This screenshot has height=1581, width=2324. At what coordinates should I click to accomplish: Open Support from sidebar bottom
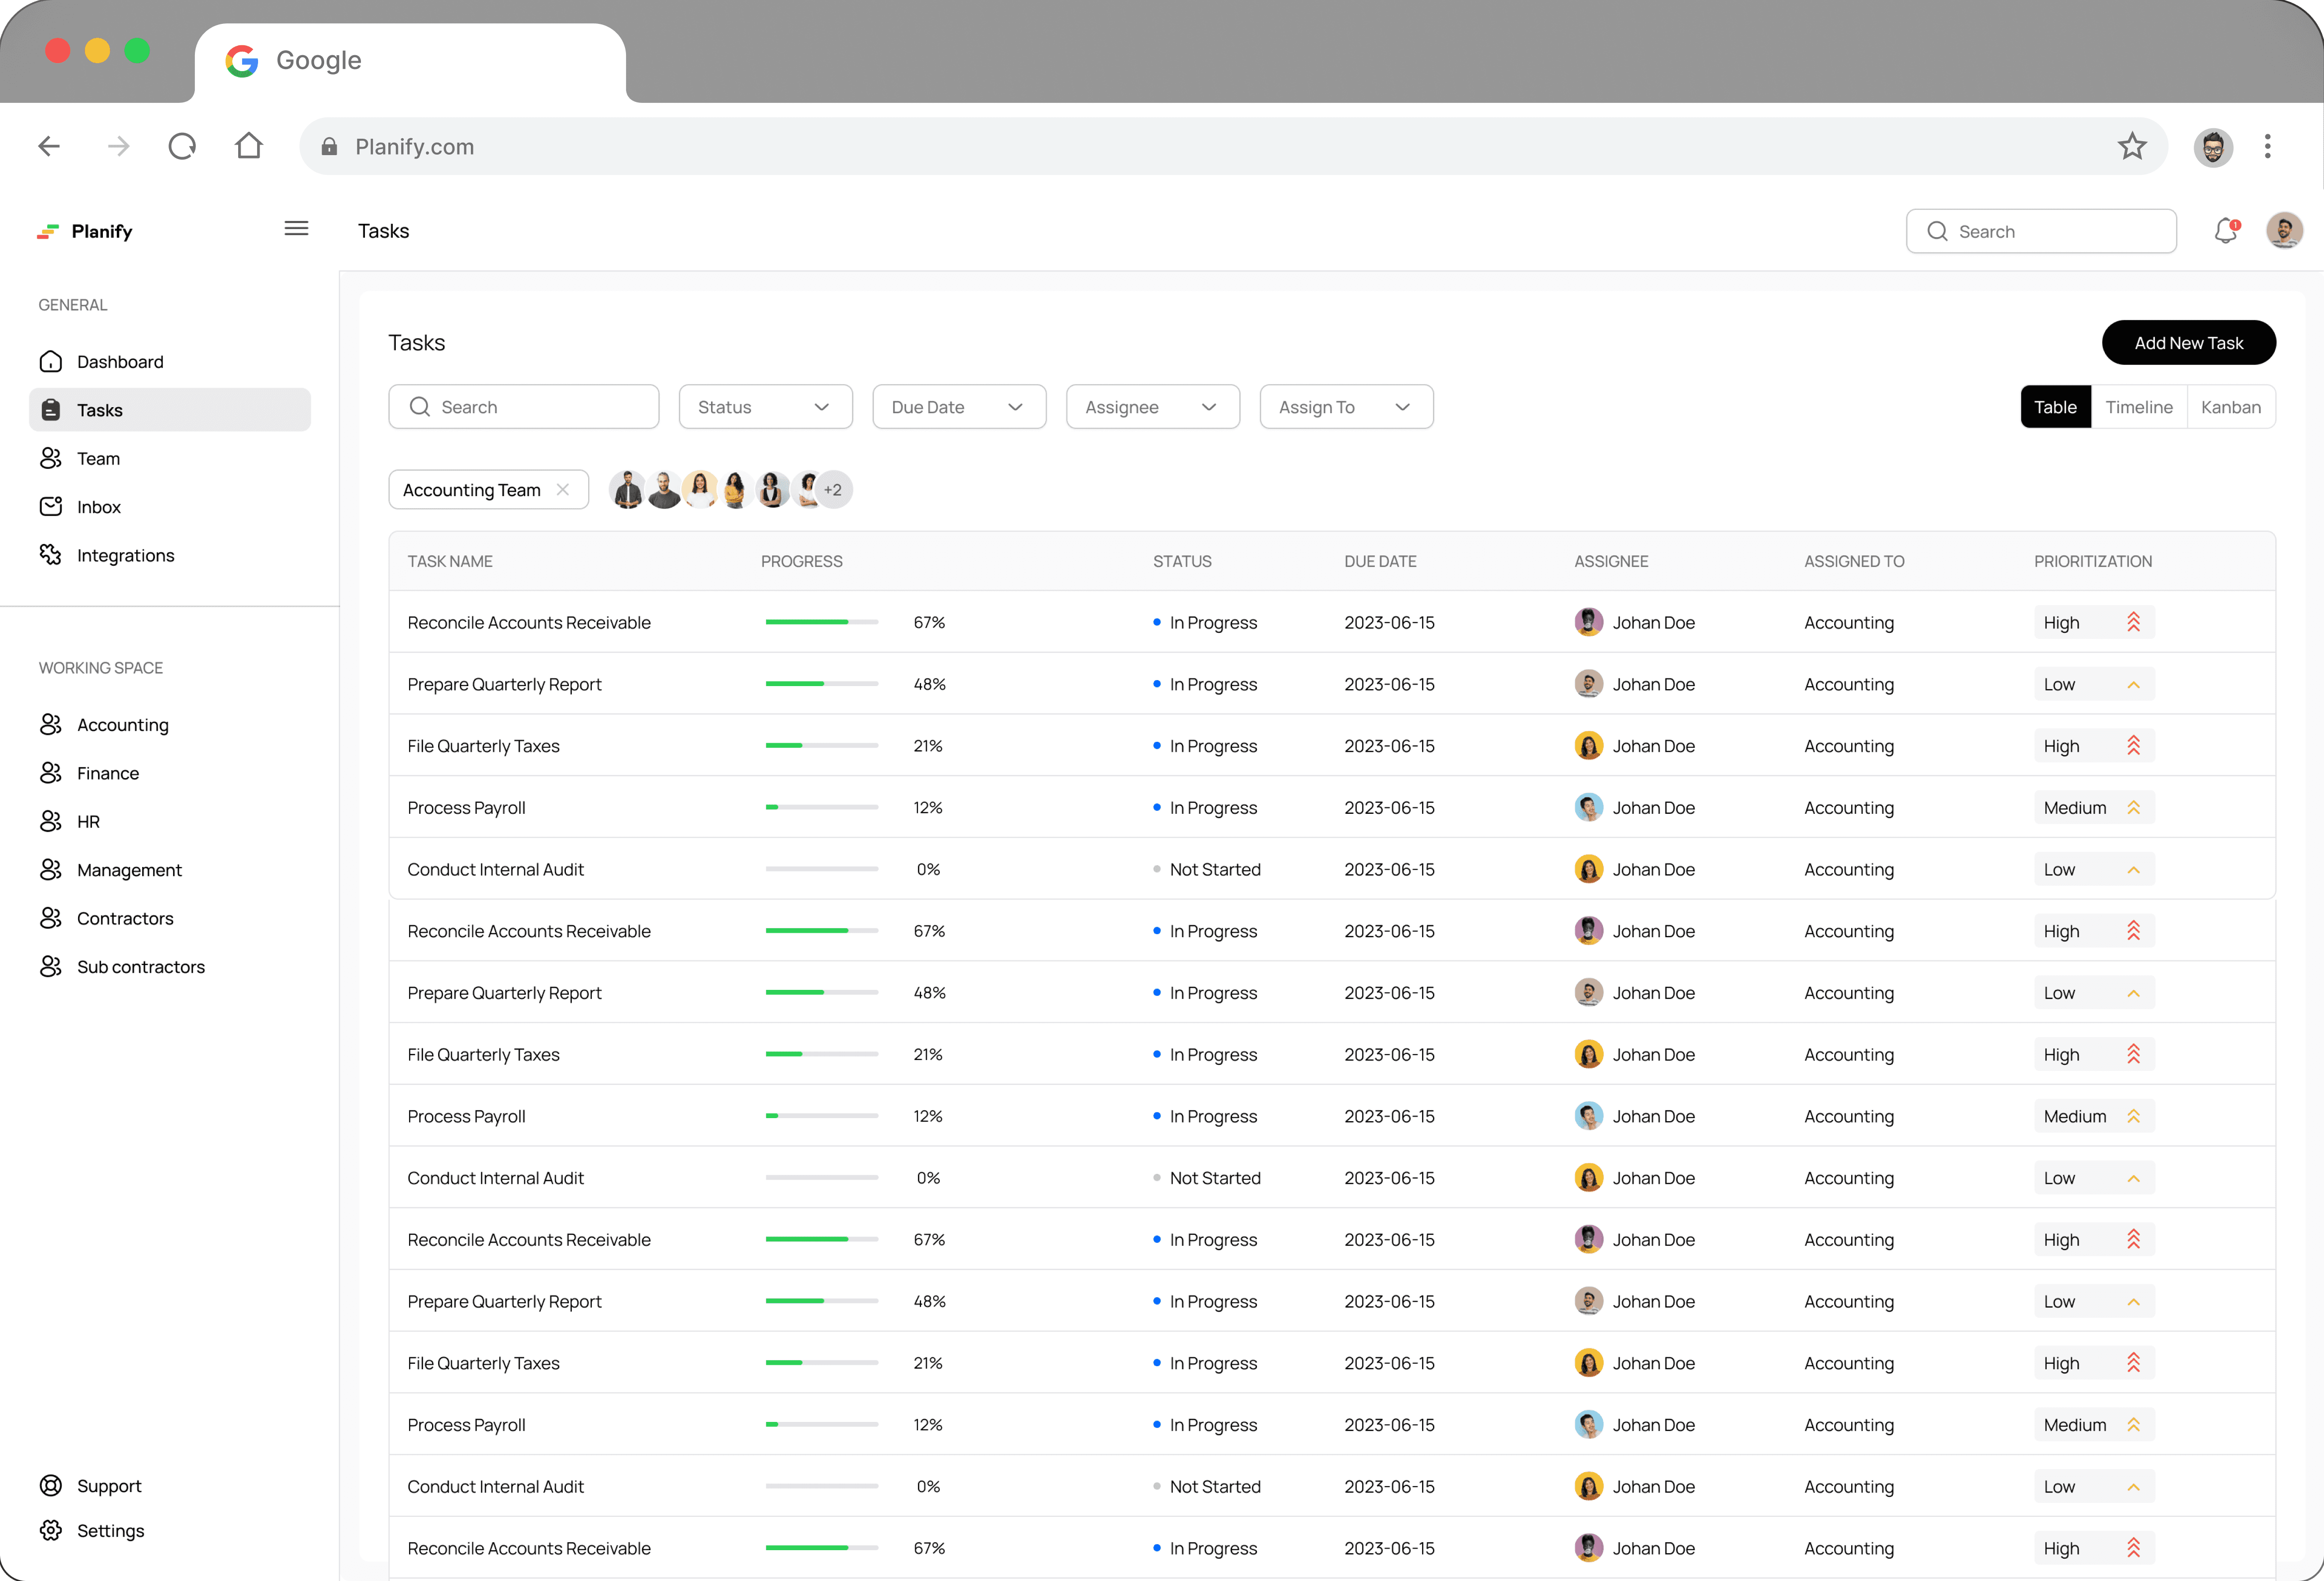(x=108, y=1485)
